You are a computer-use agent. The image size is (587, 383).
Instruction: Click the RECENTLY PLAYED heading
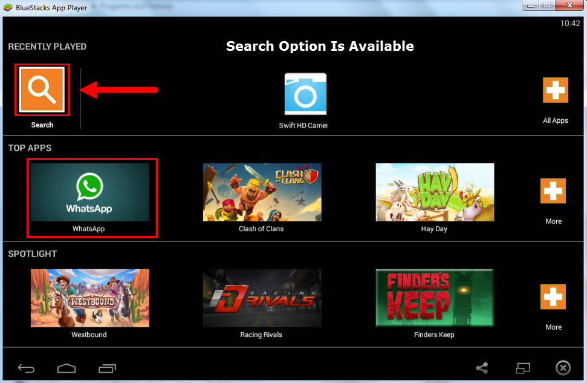(47, 47)
